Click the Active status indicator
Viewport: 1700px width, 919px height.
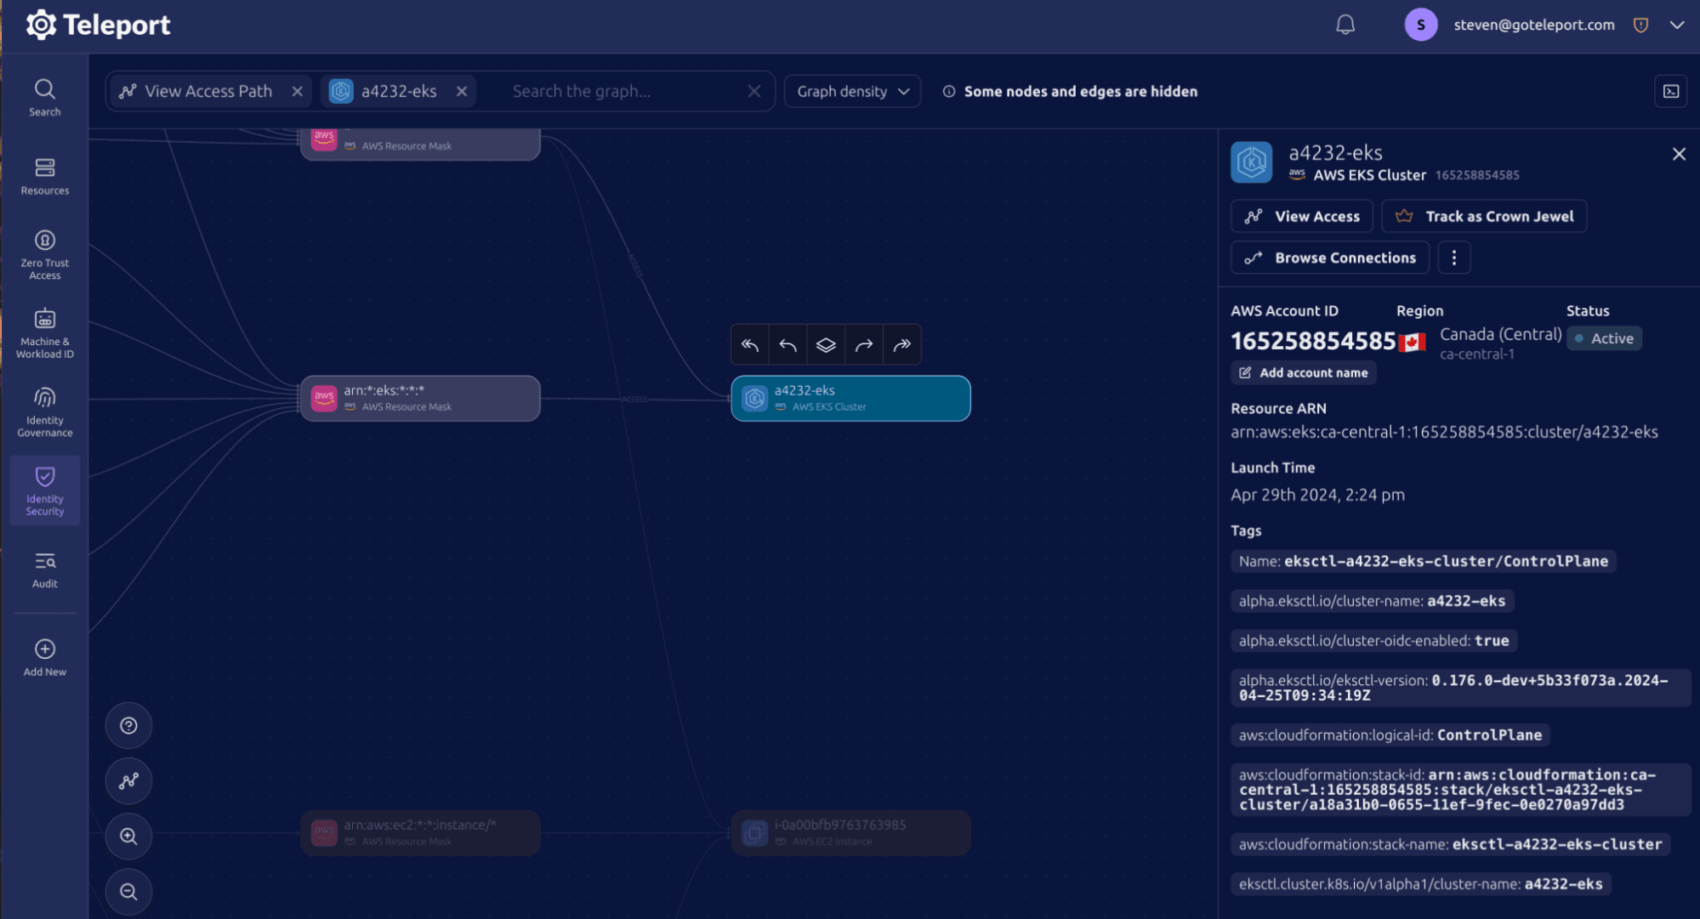click(1604, 338)
